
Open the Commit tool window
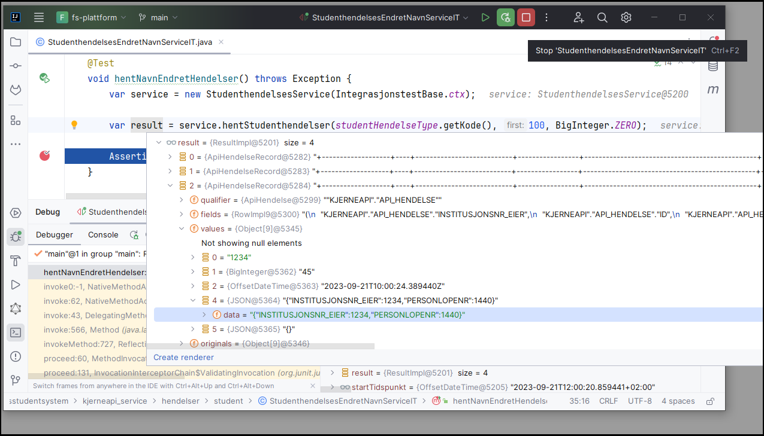15,66
